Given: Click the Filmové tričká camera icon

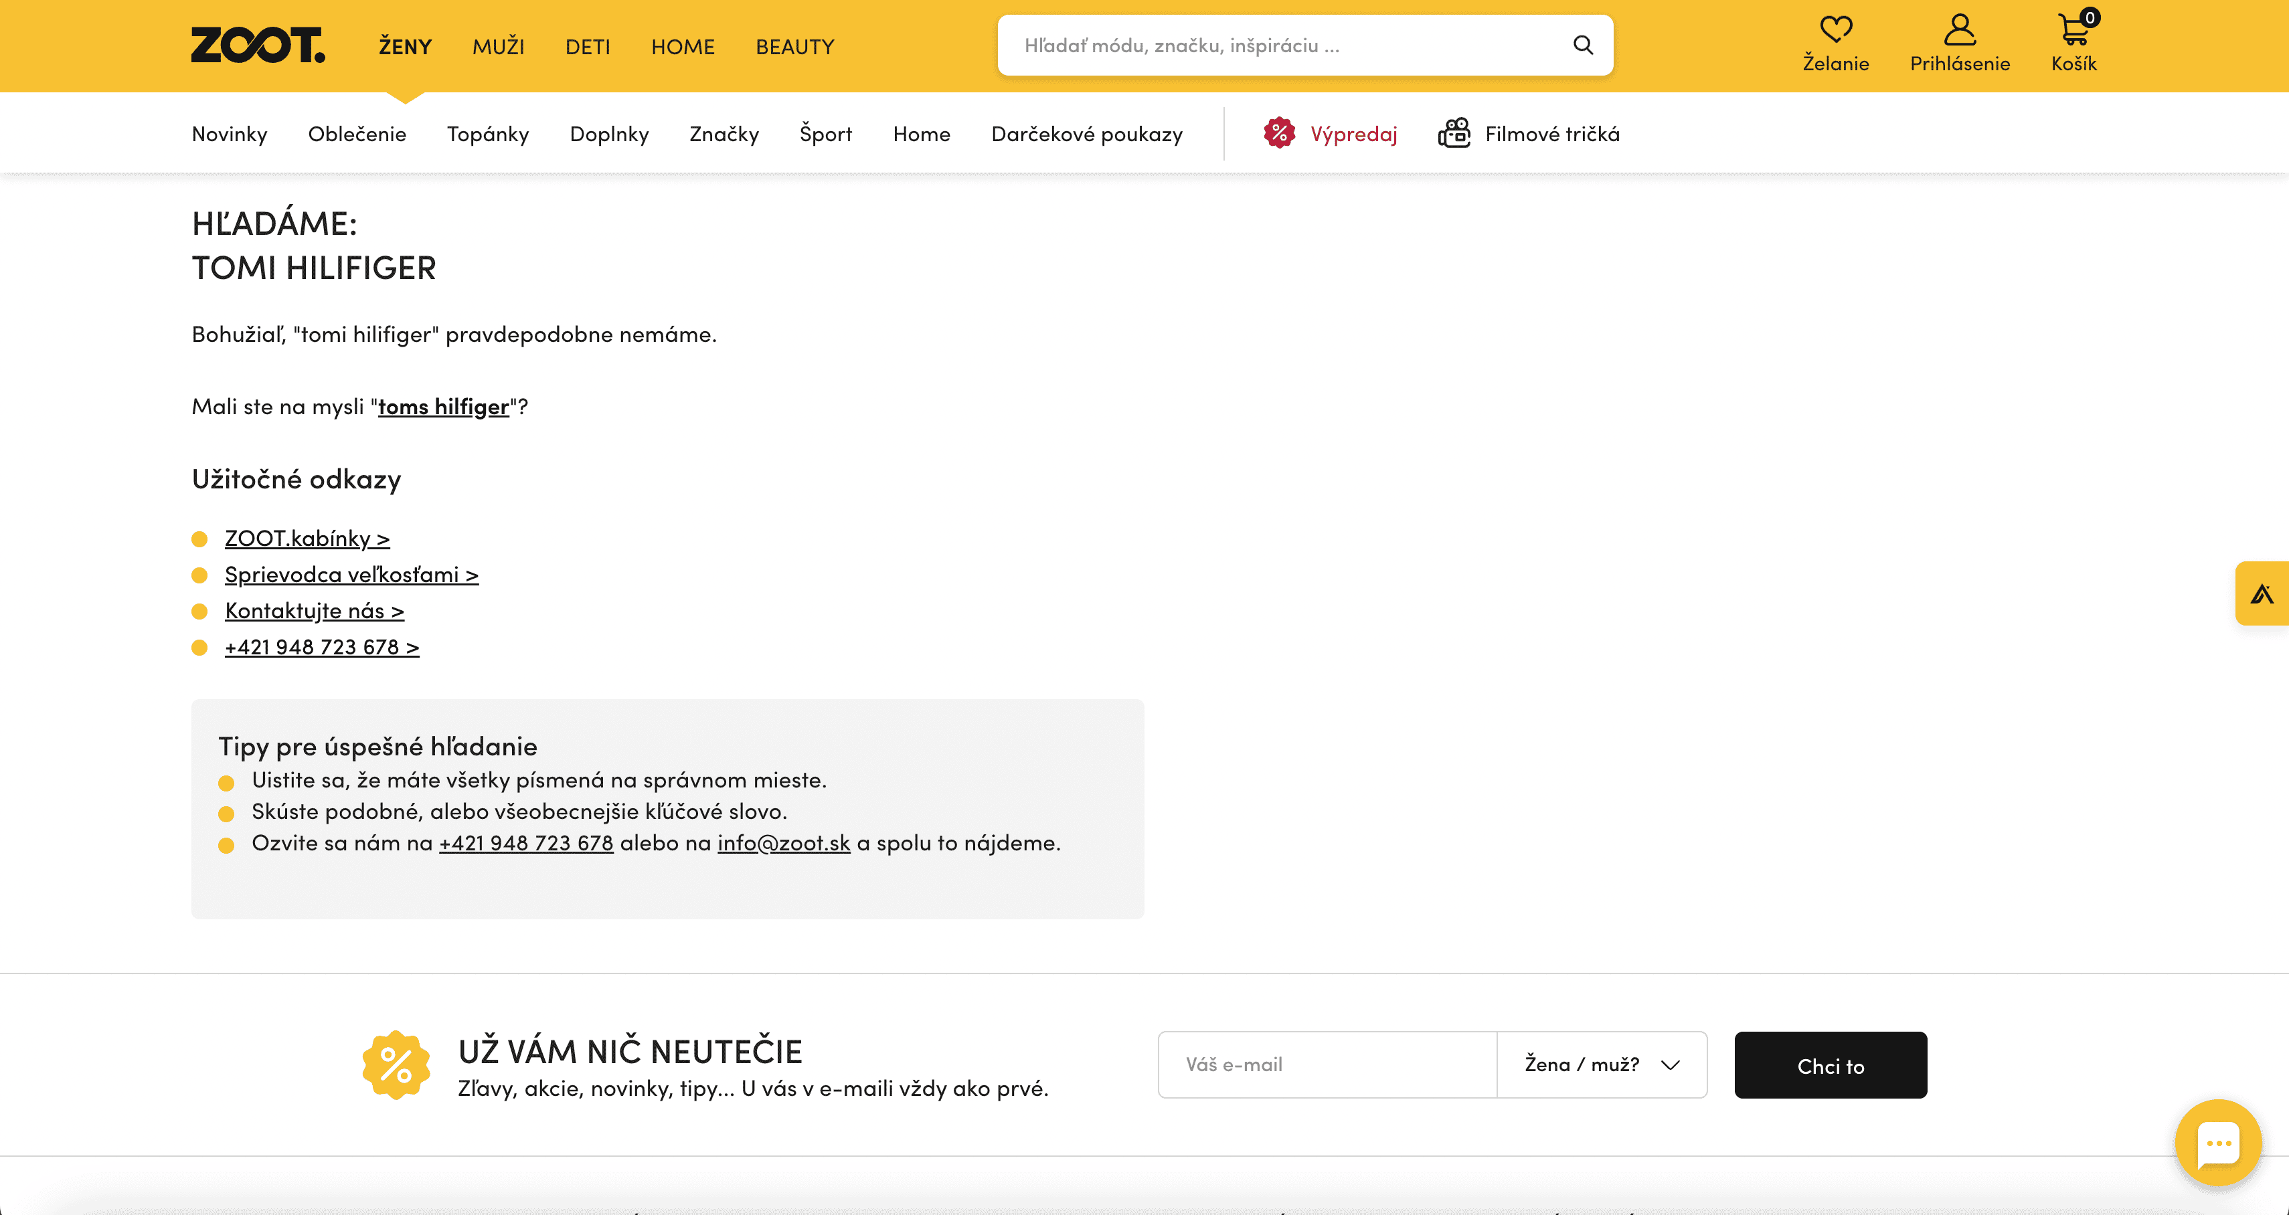Looking at the screenshot, I should coord(1454,133).
